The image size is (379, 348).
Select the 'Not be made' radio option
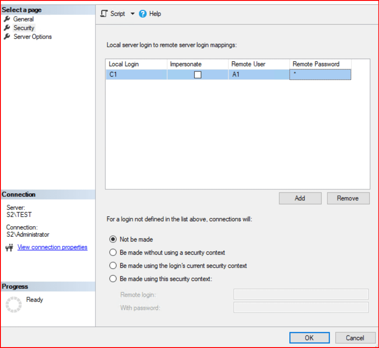113,239
